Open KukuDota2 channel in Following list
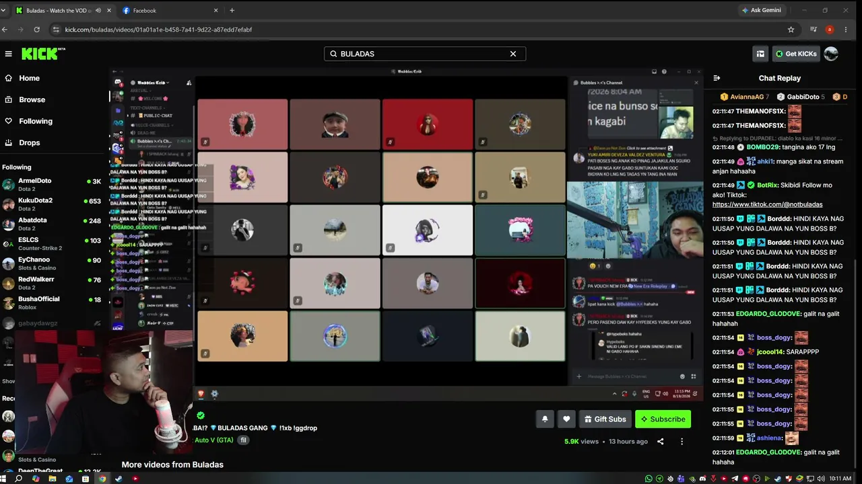The width and height of the screenshot is (862, 484). 52,204
